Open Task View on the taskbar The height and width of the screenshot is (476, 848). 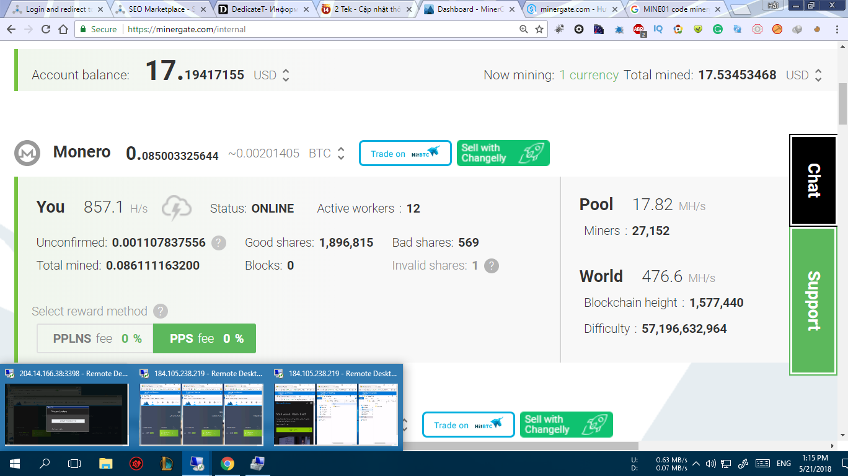[x=74, y=463]
